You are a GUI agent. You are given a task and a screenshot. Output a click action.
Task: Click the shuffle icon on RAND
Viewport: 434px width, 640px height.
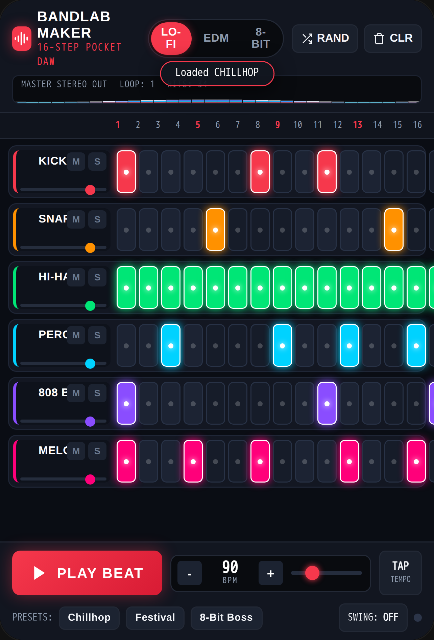click(307, 39)
